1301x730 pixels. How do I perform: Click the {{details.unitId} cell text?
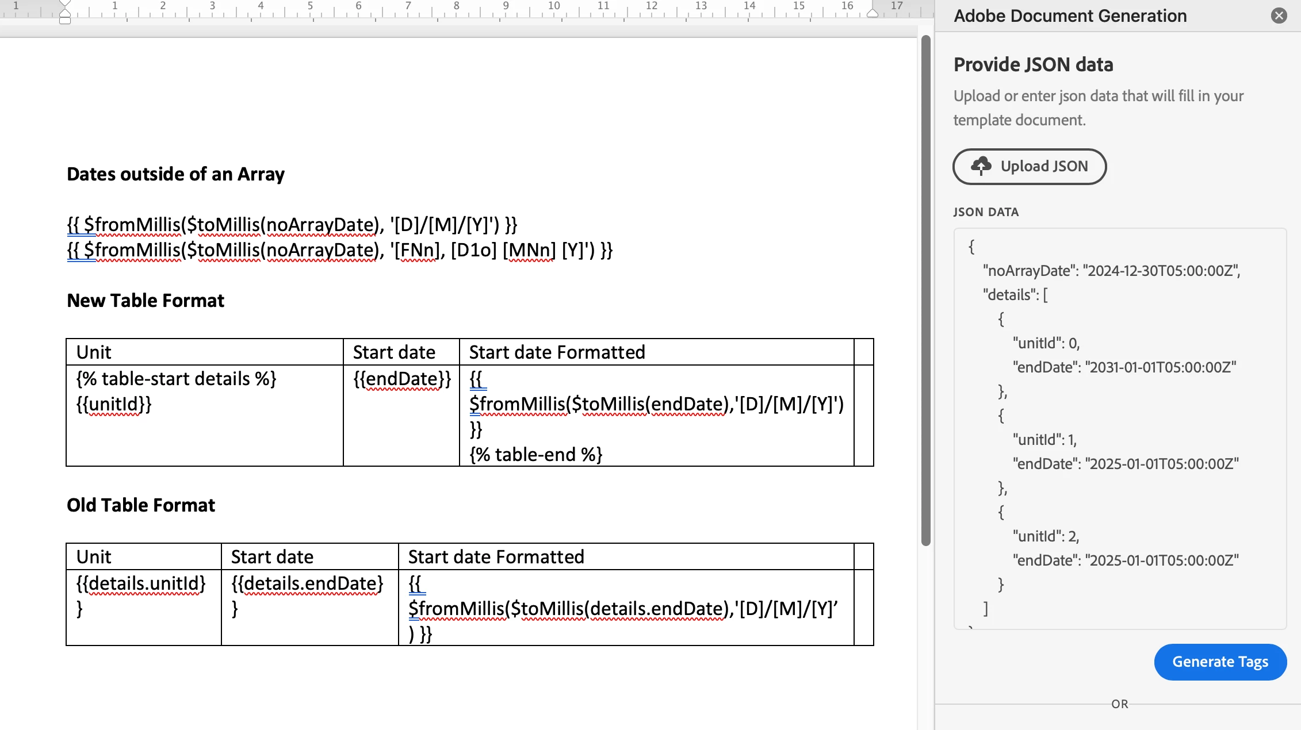coord(141,583)
